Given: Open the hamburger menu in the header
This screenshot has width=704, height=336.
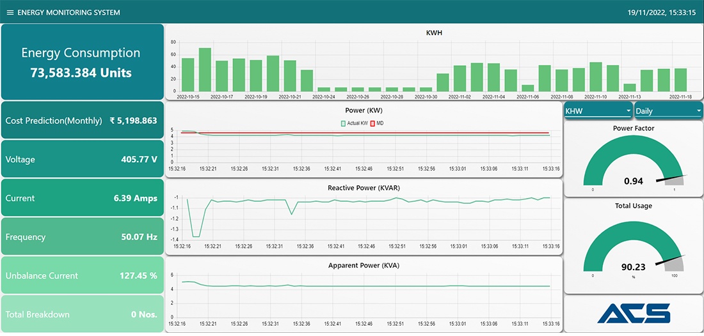Looking at the screenshot, I should pos(10,12).
